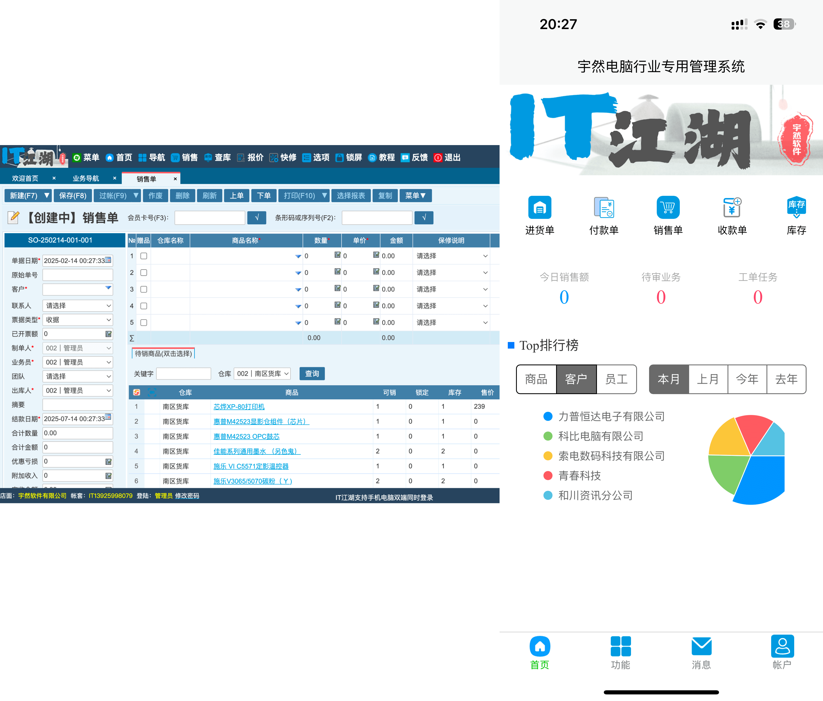Open product link 芯烨XP-80打印机
The image size is (823, 701).
[x=239, y=407]
